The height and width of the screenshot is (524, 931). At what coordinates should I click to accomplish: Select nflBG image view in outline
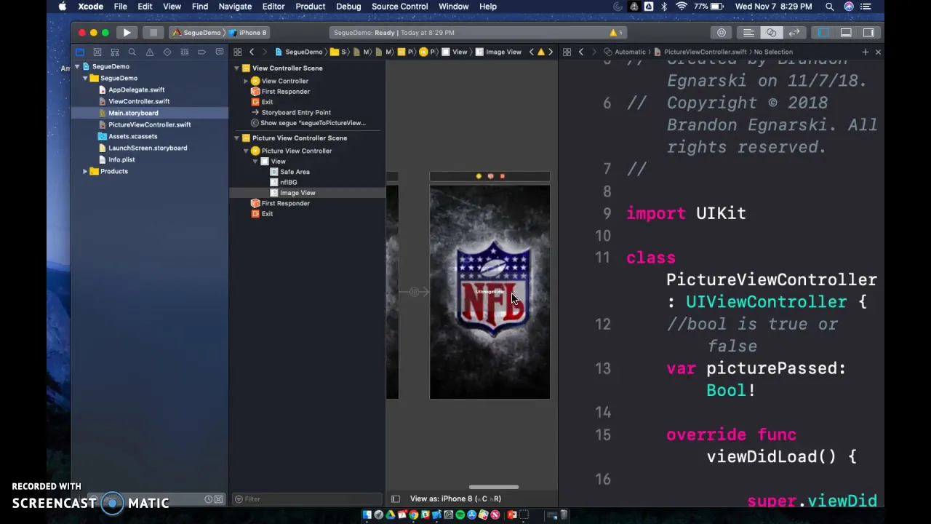pos(288,182)
